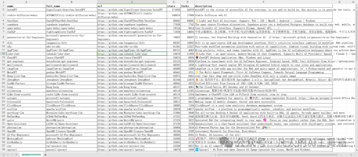Select the ClickHouse GitHub URL cell
Screen dimensions: 358x157
click(132, 105)
